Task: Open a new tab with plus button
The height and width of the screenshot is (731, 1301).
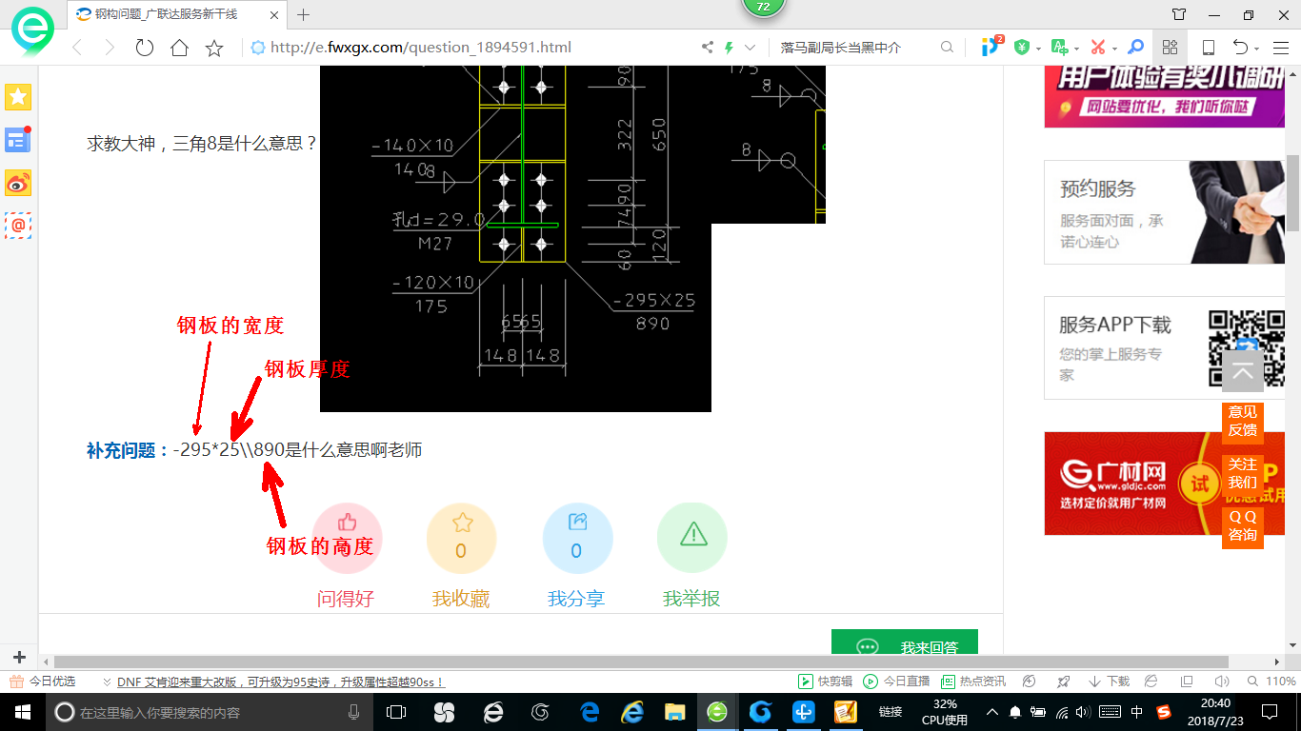Action: coord(304,14)
